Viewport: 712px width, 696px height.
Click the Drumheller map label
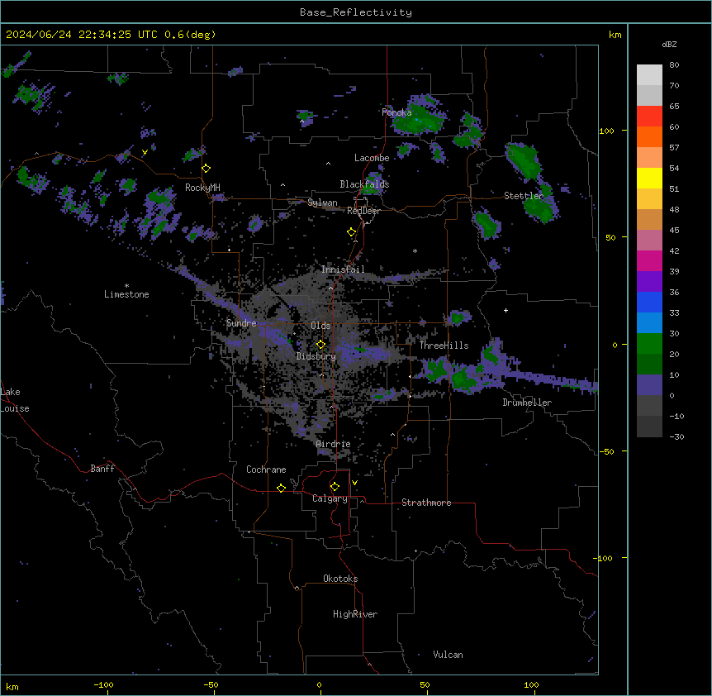click(527, 403)
